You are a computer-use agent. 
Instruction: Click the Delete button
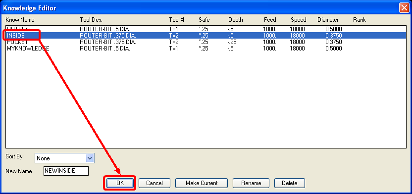290,183
